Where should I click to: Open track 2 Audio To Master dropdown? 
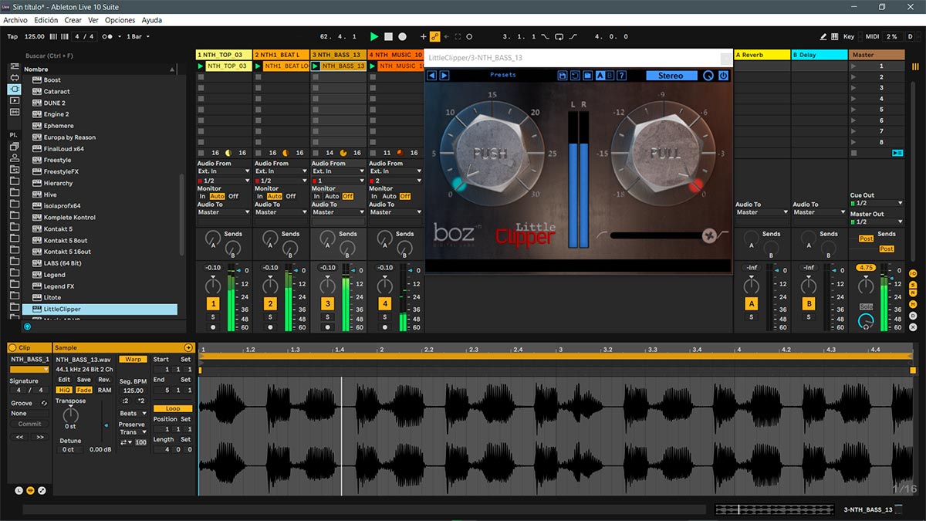coord(282,212)
